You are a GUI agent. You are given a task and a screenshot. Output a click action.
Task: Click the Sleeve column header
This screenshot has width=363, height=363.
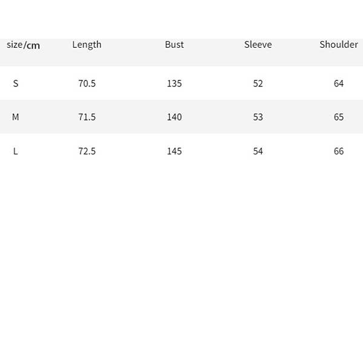(x=258, y=45)
